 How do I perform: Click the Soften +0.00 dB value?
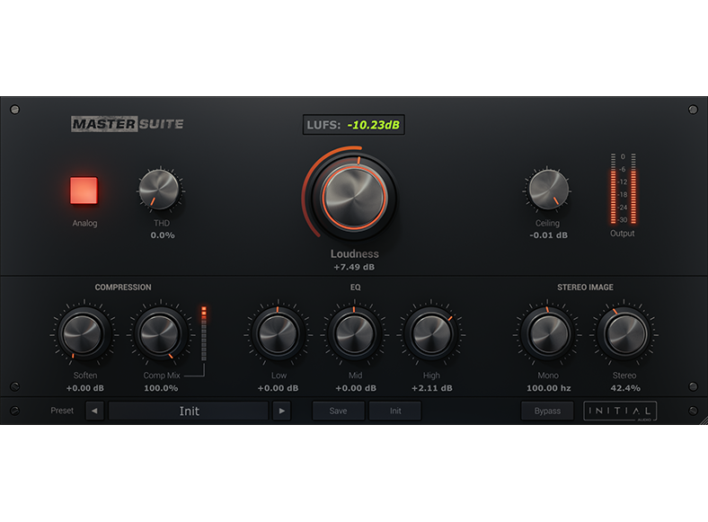(x=84, y=388)
